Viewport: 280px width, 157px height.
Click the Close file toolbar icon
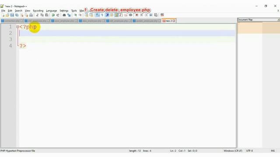[21, 15]
